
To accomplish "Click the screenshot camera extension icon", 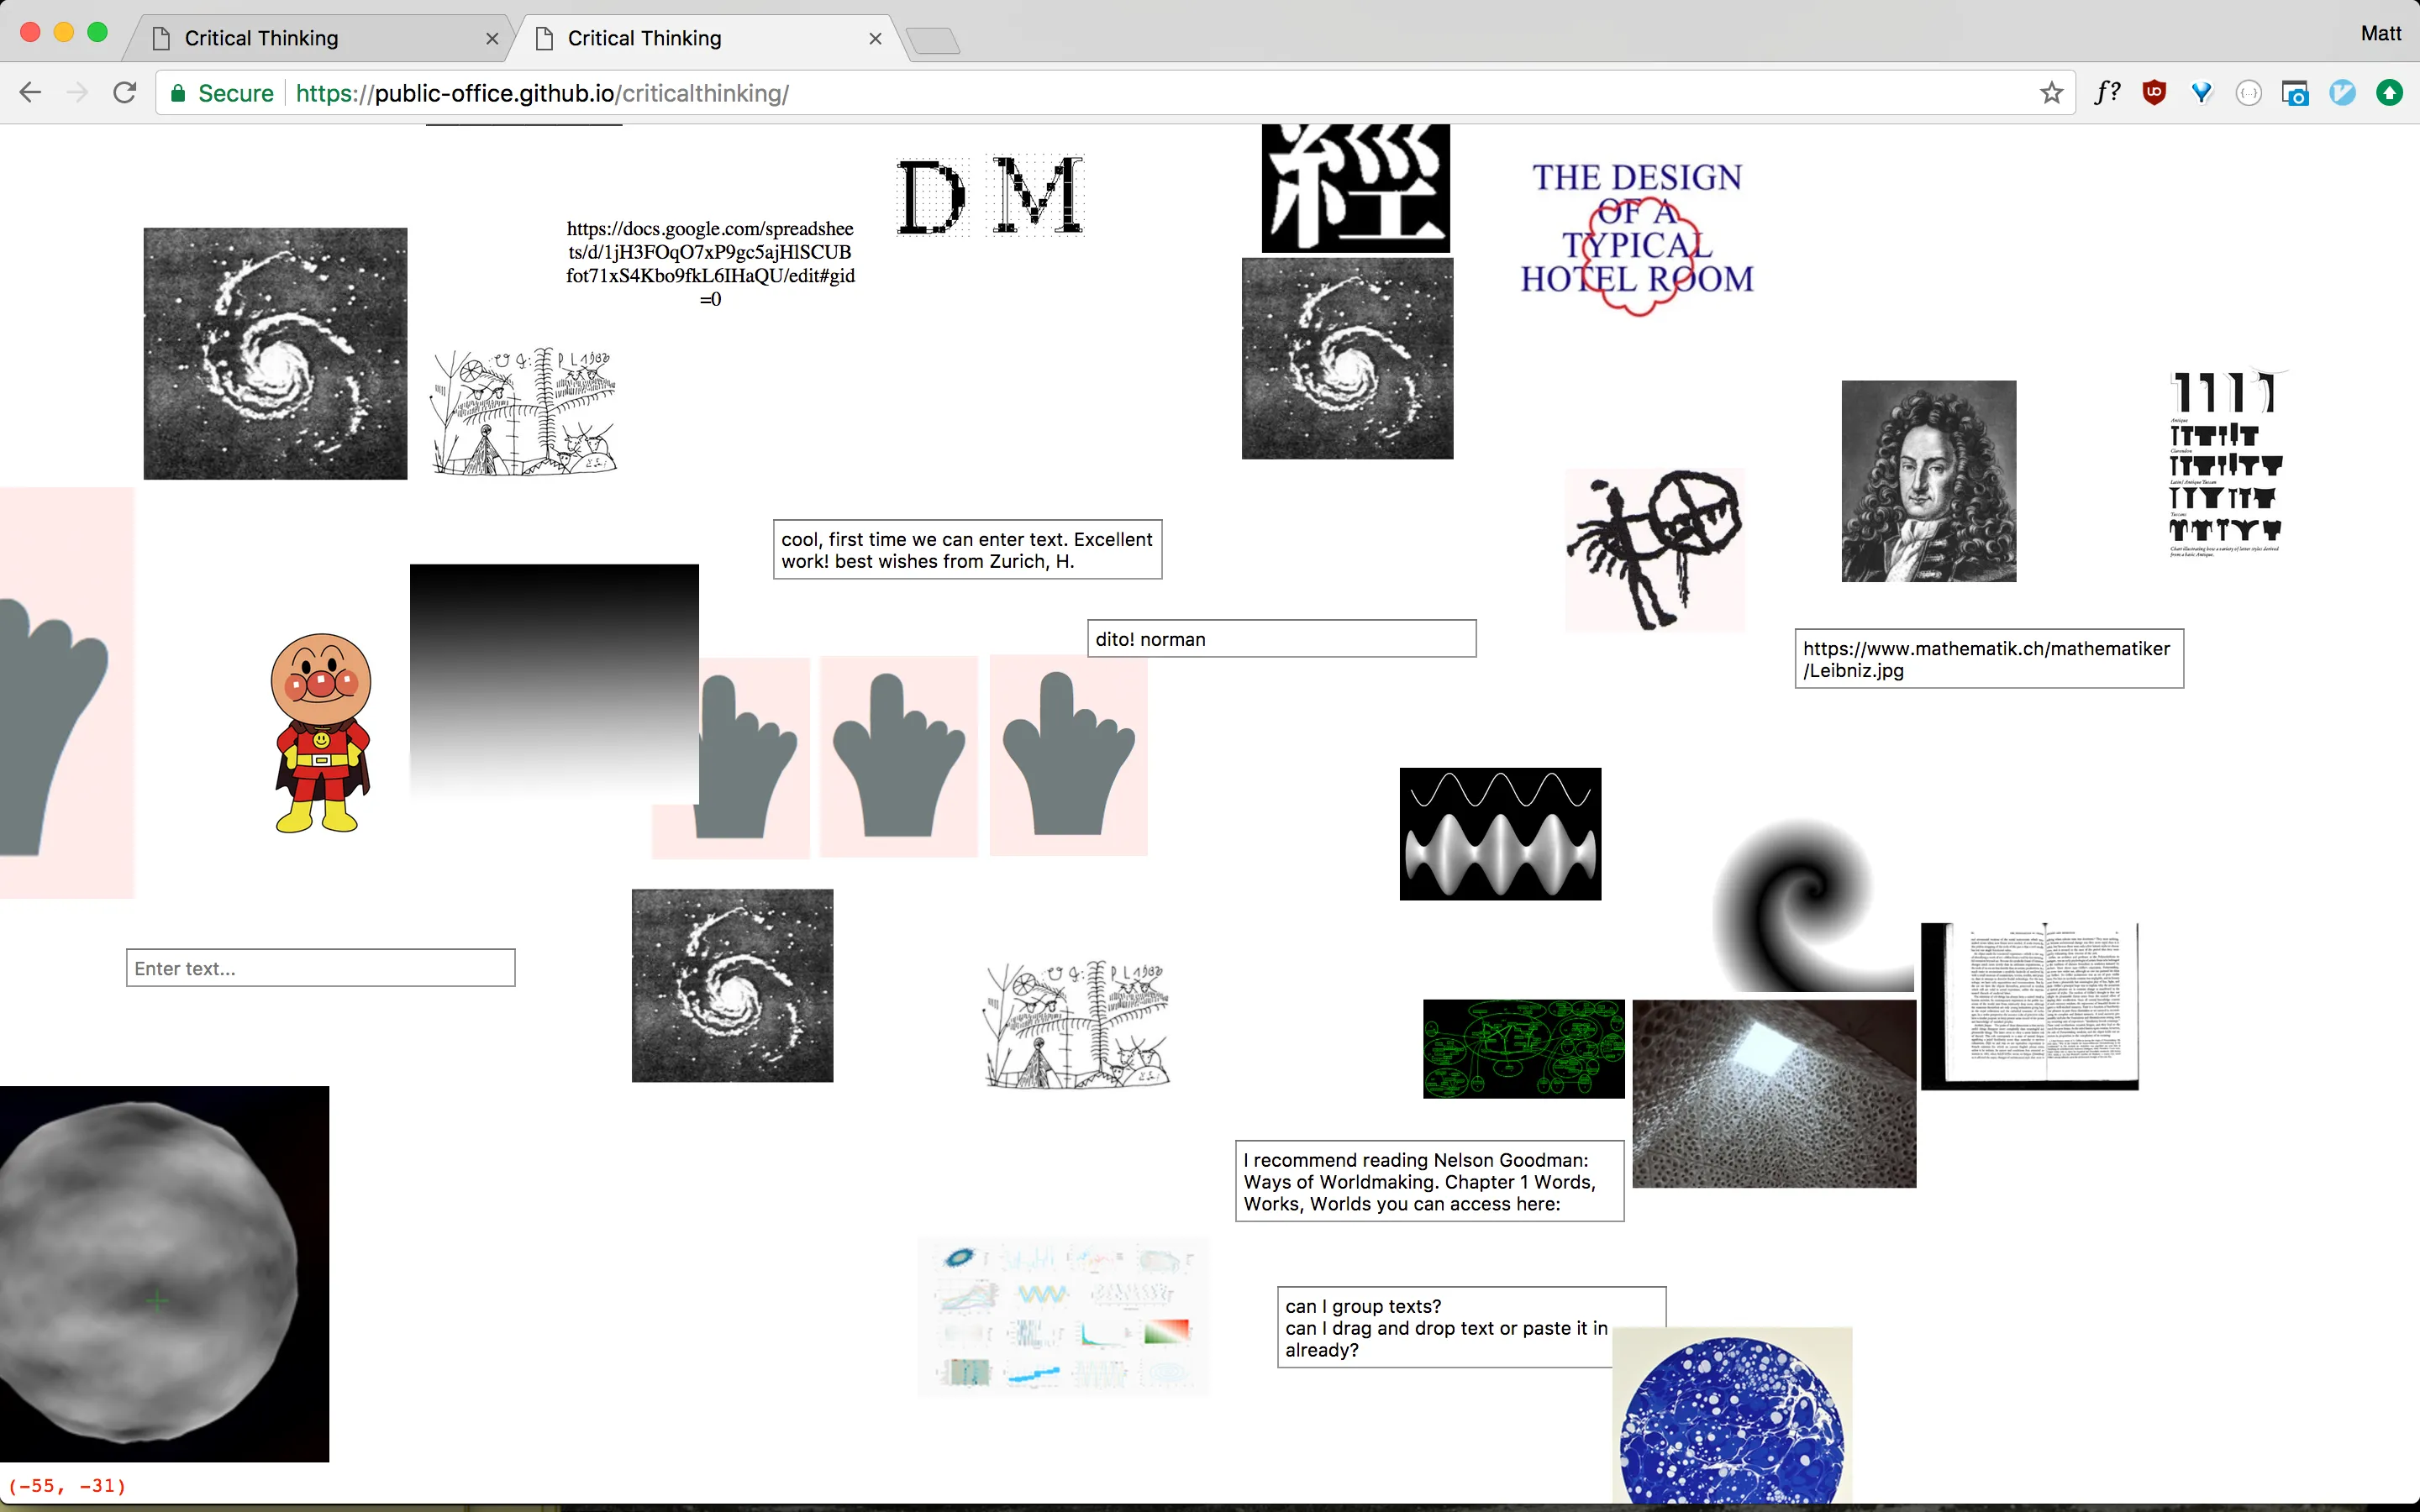I will [x=2295, y=93].
